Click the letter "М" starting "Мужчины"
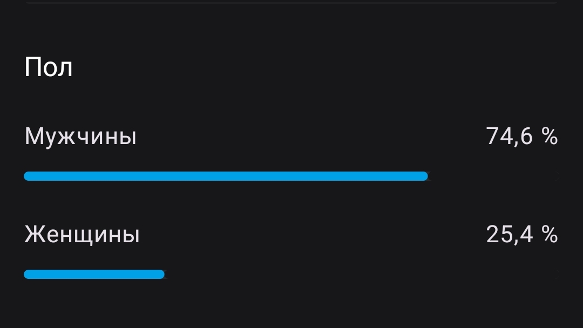Image resolution: width=583 pixels, height=328 pixels. (33, 137)
